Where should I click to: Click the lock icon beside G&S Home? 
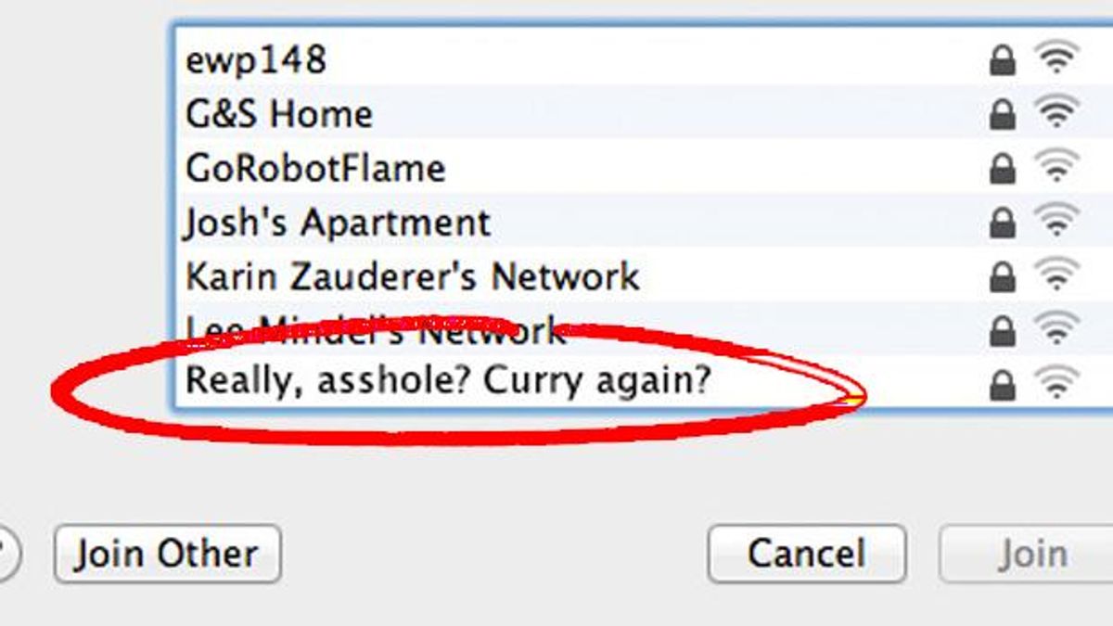click(x=1002, y=115)
